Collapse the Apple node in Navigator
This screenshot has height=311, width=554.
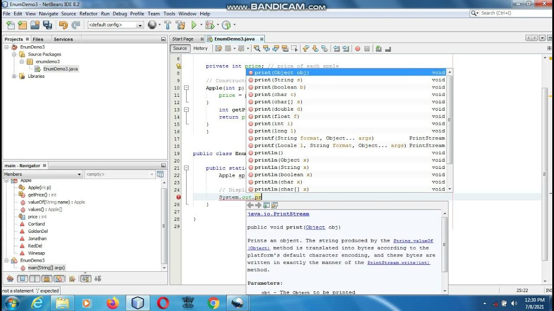coord(6,181)
